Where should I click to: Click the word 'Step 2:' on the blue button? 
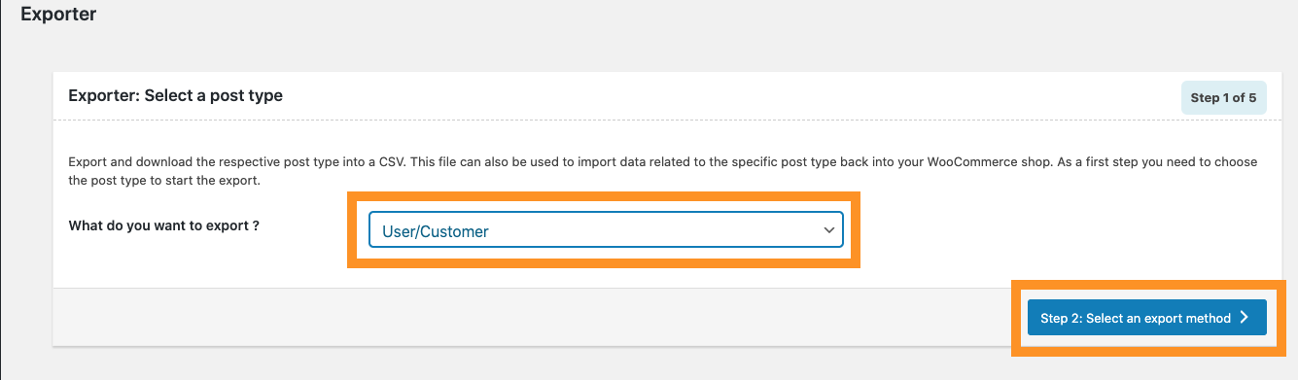pyautogui.click(x=1061, y=318)
